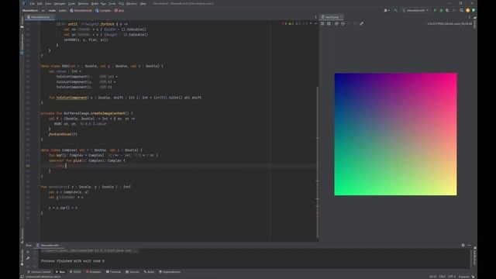Click the color picker eyedropper icon
The width and height of the screenshot is (496, 279).
(x=362, y=24)
